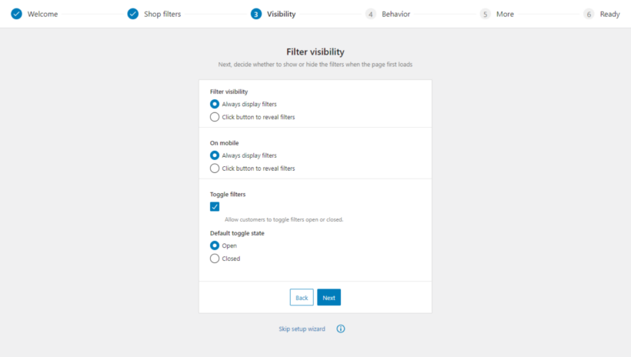Go to the Welcome step label
Screen dimensions: 631x357
point(42,14)
